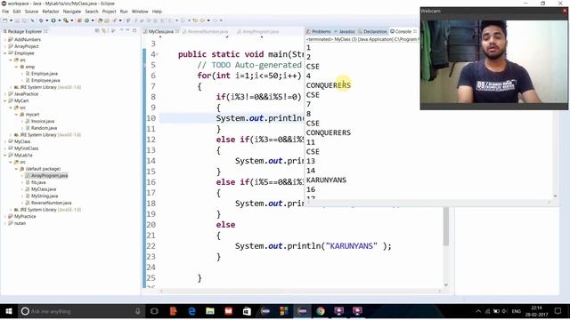Open Microsoft Edge from the taskbar
570x320 pixels.
point(191,311)
